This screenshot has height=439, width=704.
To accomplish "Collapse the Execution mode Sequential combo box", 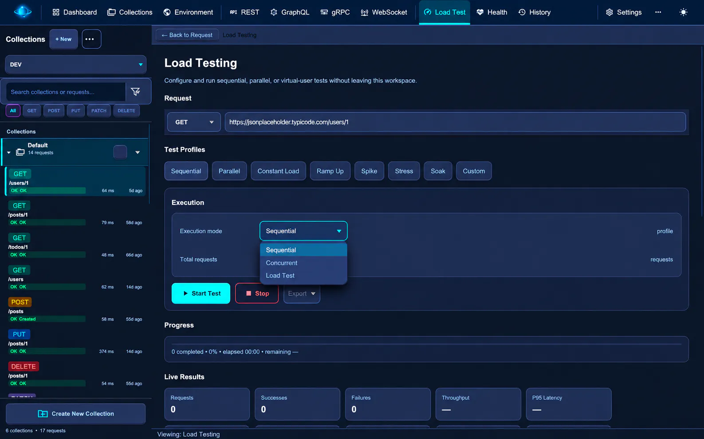I will pos(303,231).
